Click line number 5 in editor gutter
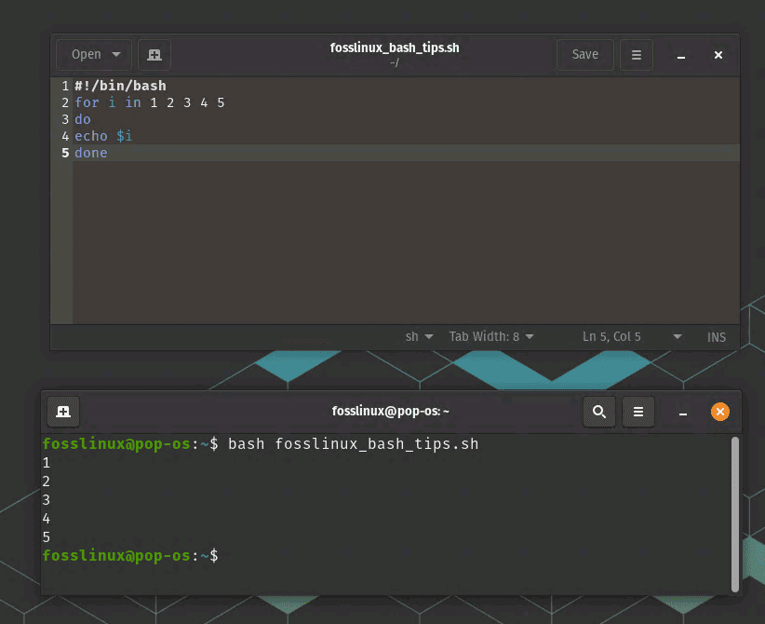The image size is (765, 624). tap(65, 153)
